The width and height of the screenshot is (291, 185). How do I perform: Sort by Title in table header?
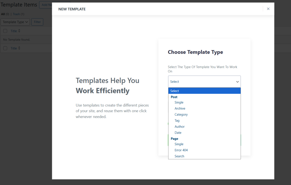pyautogui.click(x=14, y=31)
